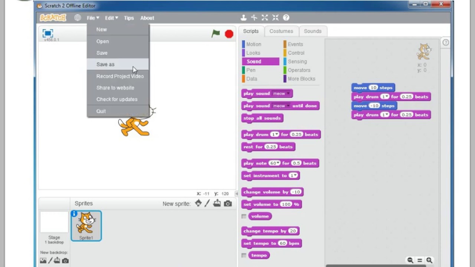This screenshot has width=475, height=267.
Task: Zoom out the scripts area
Action: [x=410, y=260]
